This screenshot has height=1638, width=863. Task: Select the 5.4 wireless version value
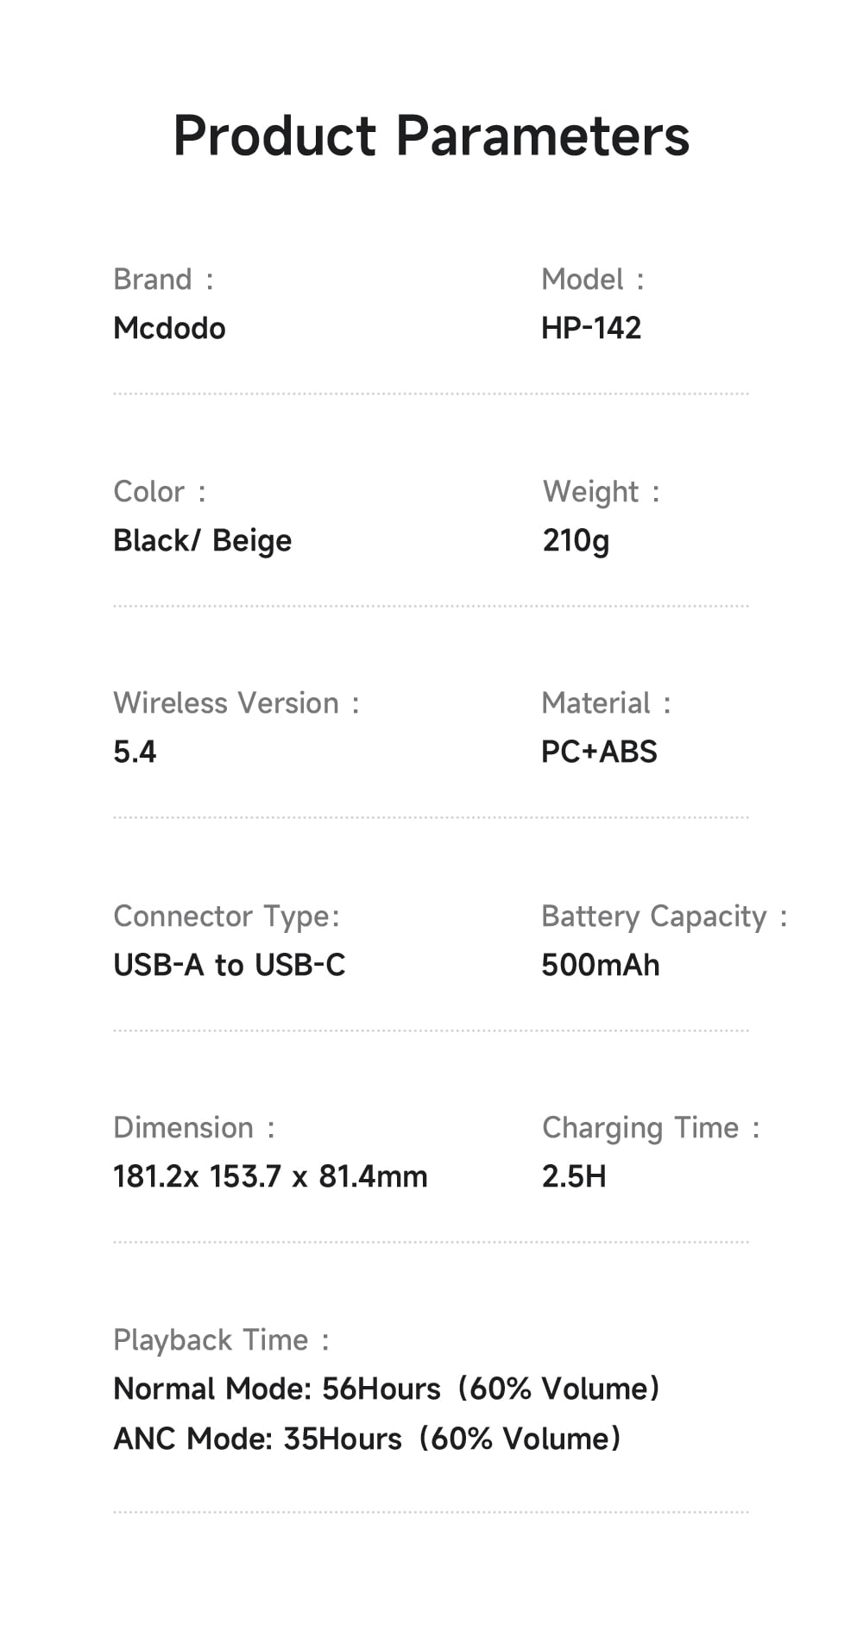tap(135, 753)
